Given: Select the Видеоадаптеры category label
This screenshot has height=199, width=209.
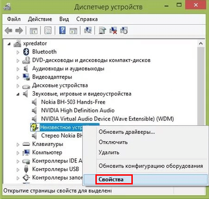Looking at the screenshot, I should [x=52, y=77].
